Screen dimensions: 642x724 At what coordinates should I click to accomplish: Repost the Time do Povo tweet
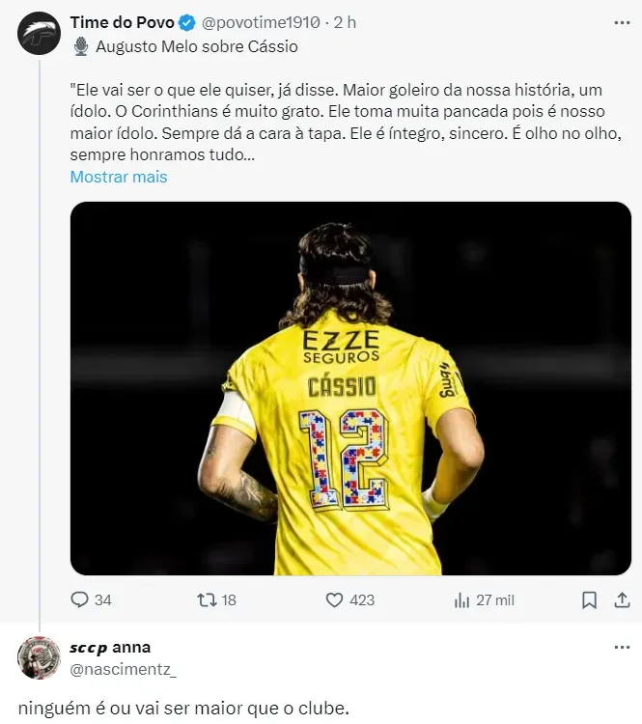[206, 599]
